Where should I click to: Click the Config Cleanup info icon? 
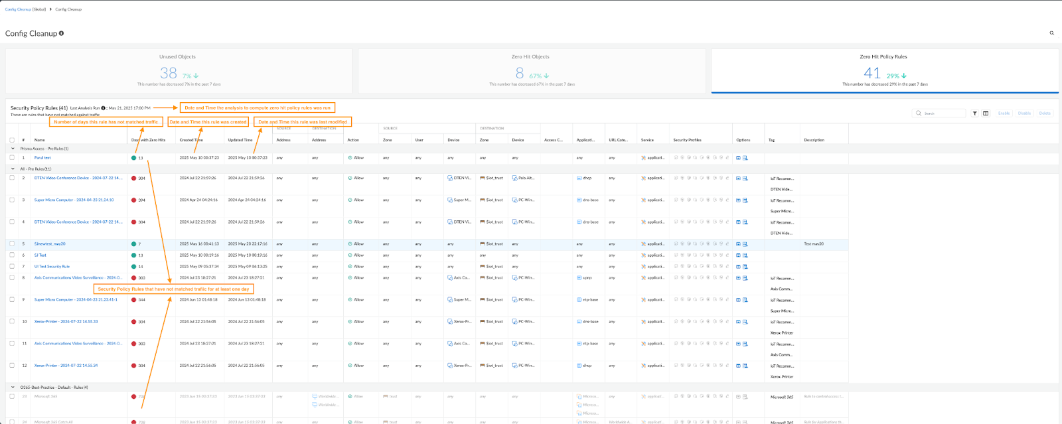(62, 33)
